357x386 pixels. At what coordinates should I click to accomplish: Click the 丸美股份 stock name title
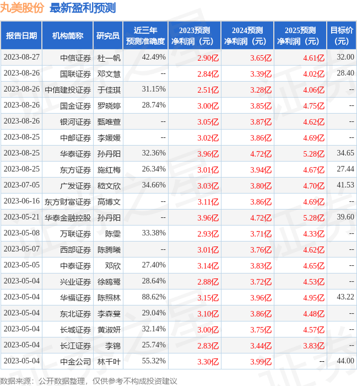click(x=22, y=8)
